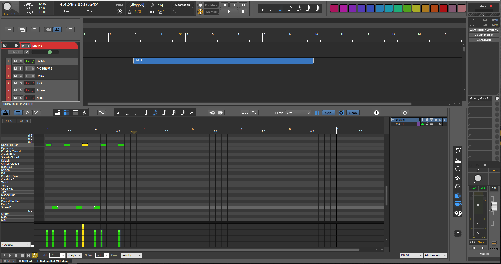Open the Notes length Grid dropdown
Image resolution: width=501 pixels, height=264 pixels.
tap(102, 255)
